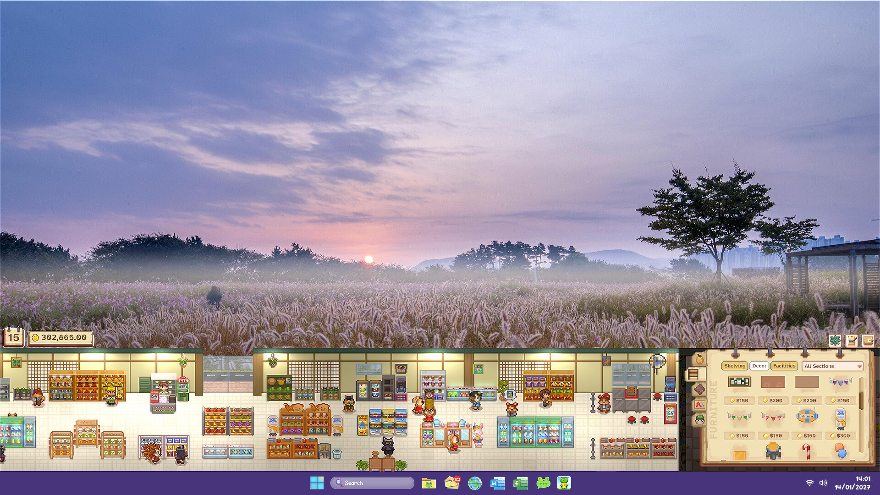Click the red ATM machine in store
This screenshot has height=495, width=880.
[183, 389]
